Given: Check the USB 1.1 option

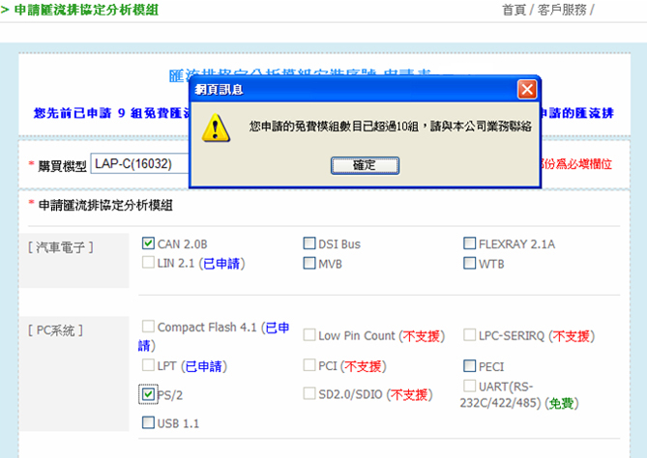Looking at the screenshot, I should (x=148, y=422).
